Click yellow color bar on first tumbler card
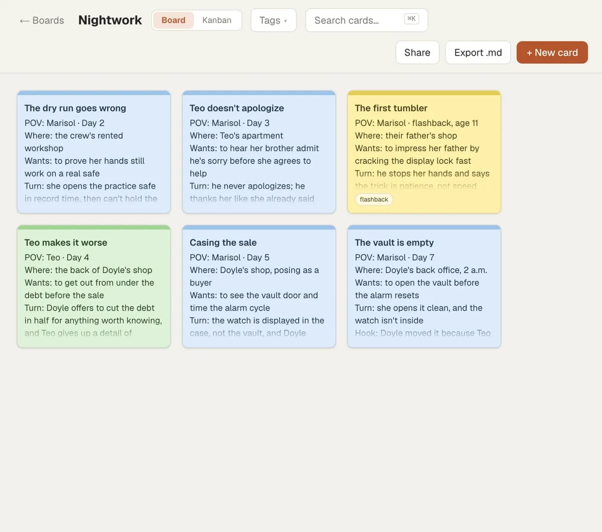 424,93
